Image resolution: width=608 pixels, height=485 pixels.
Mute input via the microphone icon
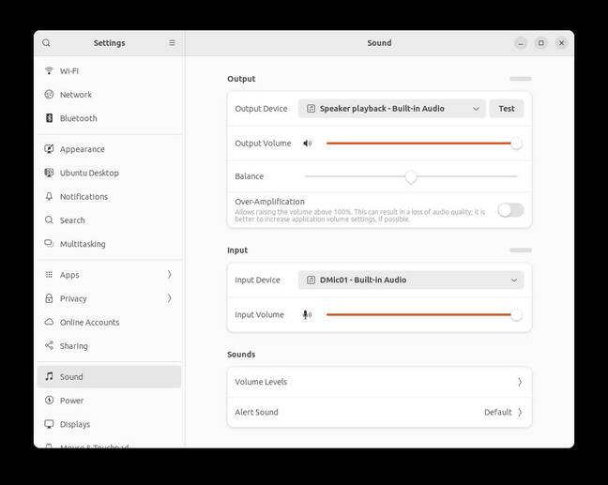click(307, 315)
